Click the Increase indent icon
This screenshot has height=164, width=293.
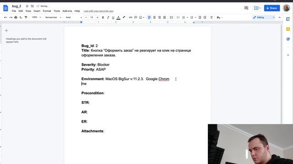tap(205, 17)
